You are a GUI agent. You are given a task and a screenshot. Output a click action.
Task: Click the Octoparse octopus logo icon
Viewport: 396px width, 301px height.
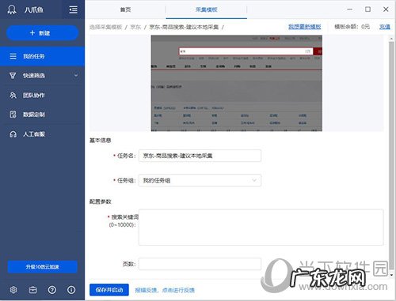12,9
